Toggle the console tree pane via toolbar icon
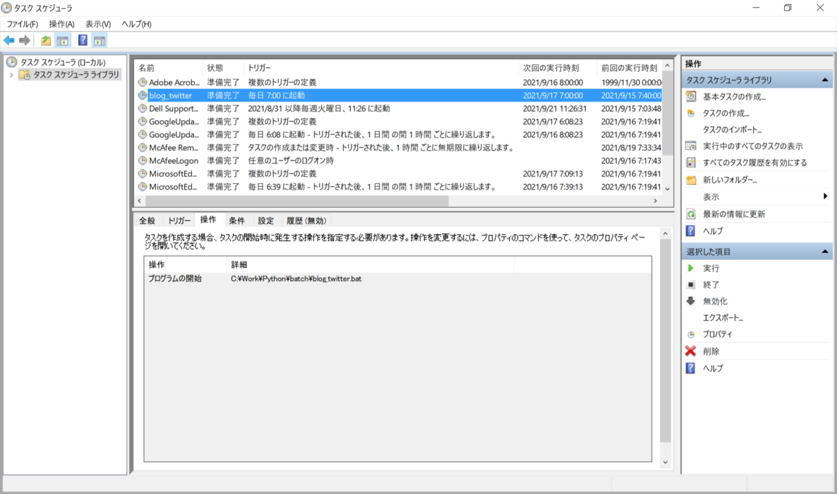Screen dimensions: 837x494 64,40
